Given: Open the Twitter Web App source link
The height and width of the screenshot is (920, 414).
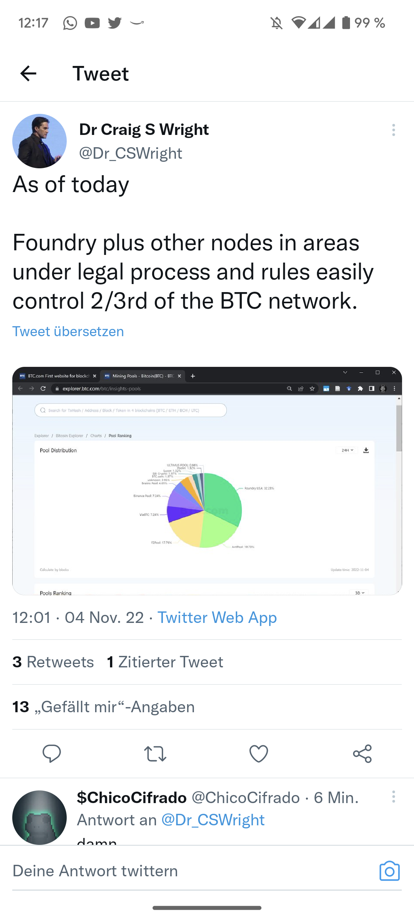Looking at the screenshot, I should [217, 618].
